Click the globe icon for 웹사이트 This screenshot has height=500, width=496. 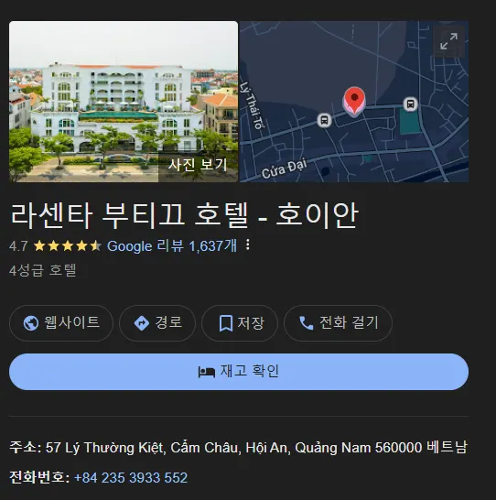pos(31,323)
